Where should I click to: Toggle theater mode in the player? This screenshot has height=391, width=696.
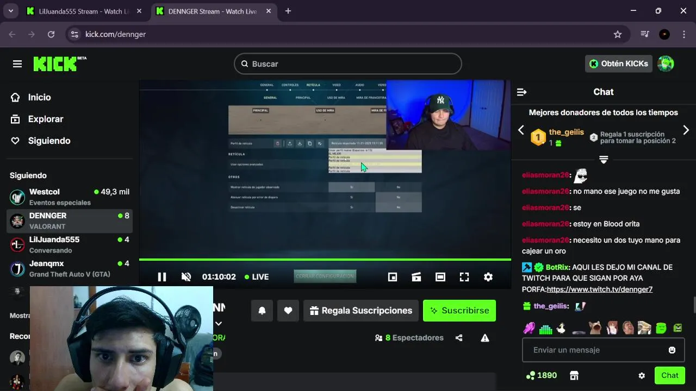[x=440, y=277]
